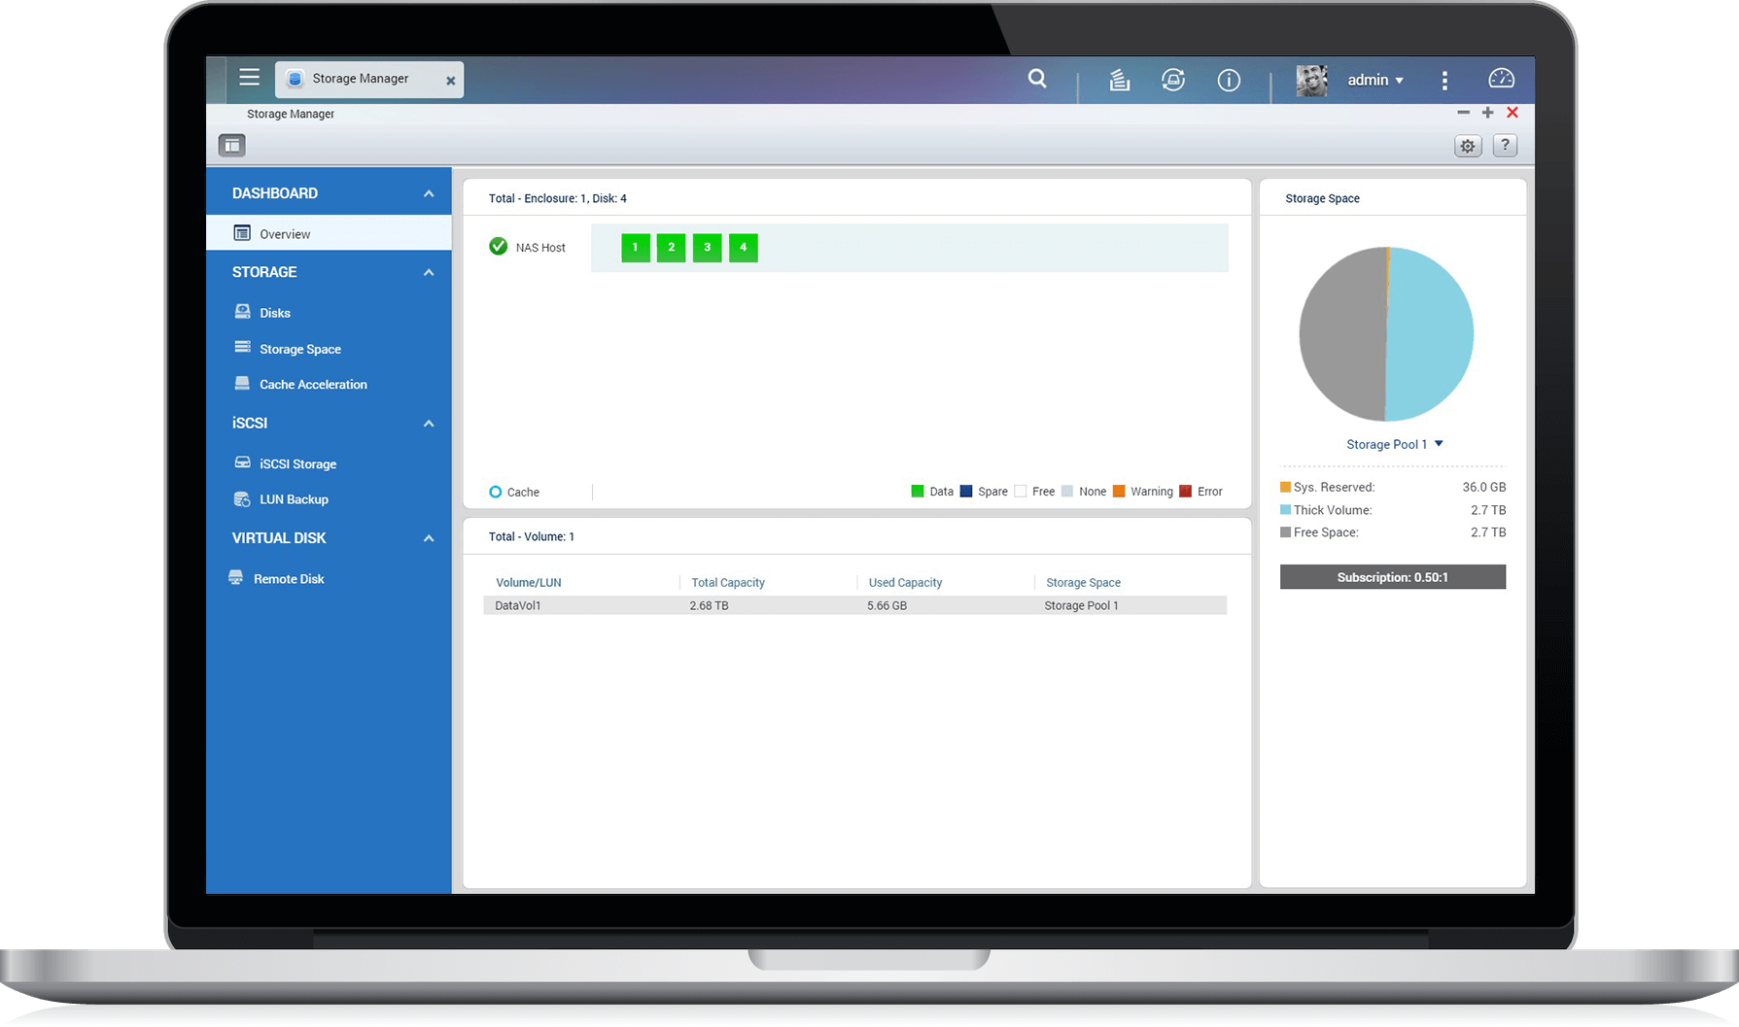1739x1027 pixels.
Task: Open the admin user dropdown
Action: pyautogui.click(x=1374, y=81)
